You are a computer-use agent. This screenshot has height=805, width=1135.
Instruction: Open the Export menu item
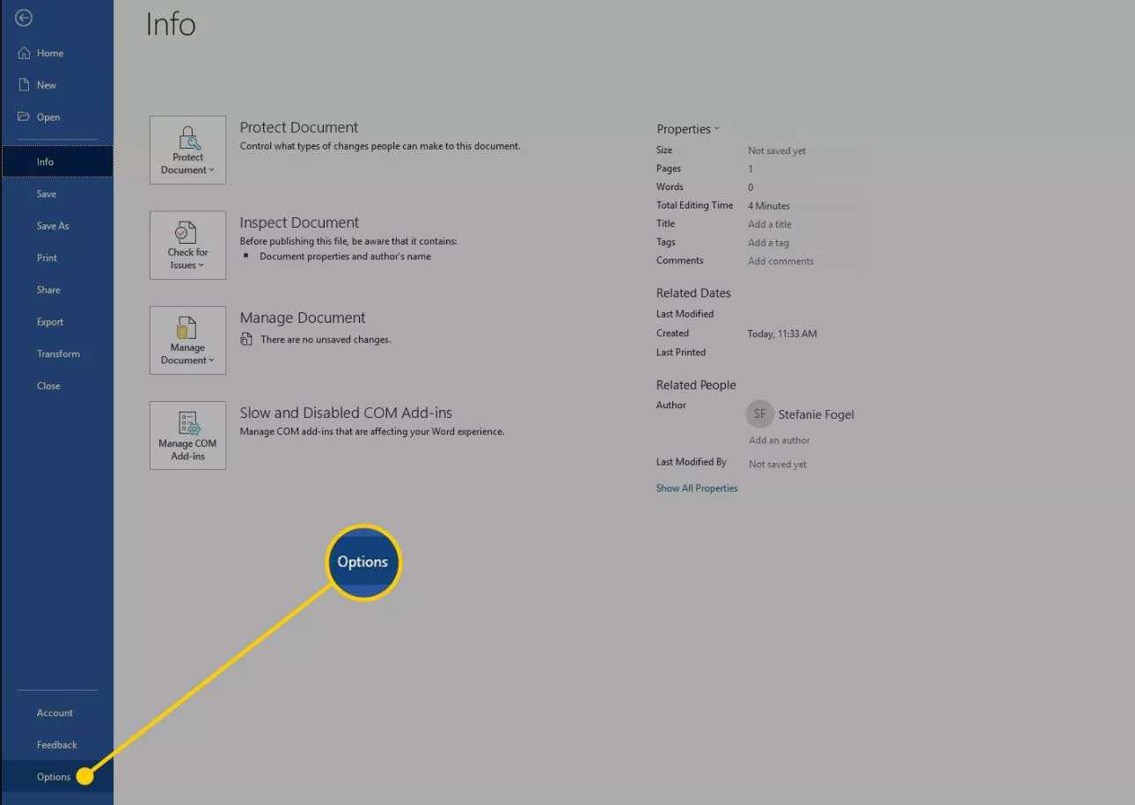pos(50,322)
